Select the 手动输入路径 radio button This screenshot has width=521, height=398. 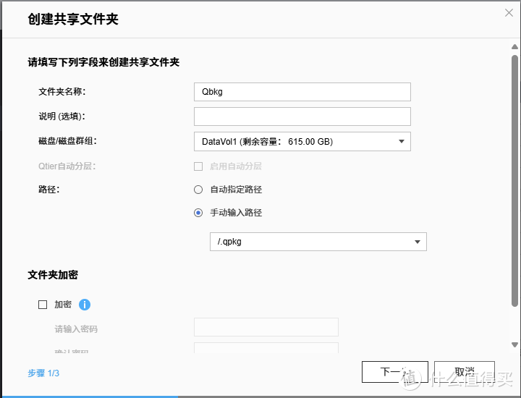[198, 213]
